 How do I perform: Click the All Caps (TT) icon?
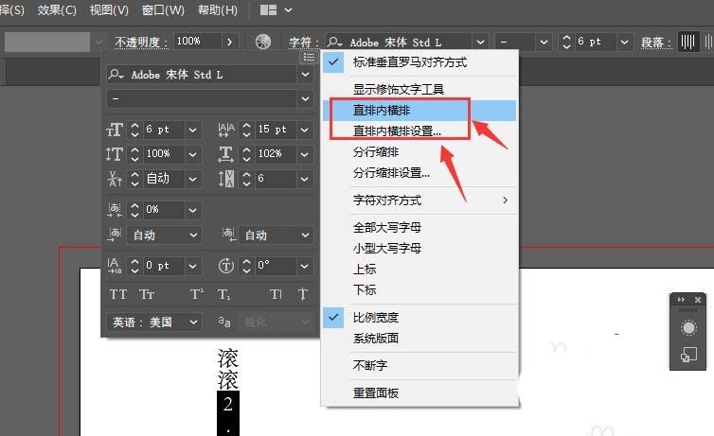coord(118,294)
